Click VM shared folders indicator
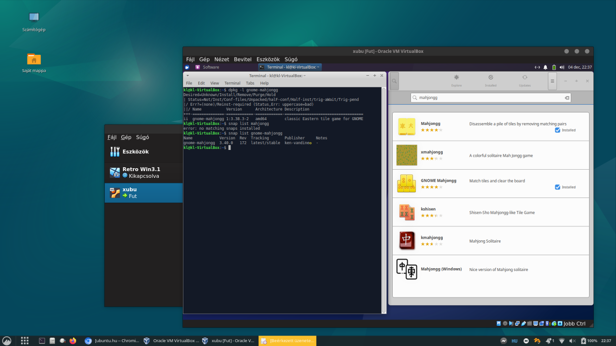 coord(529,323)
